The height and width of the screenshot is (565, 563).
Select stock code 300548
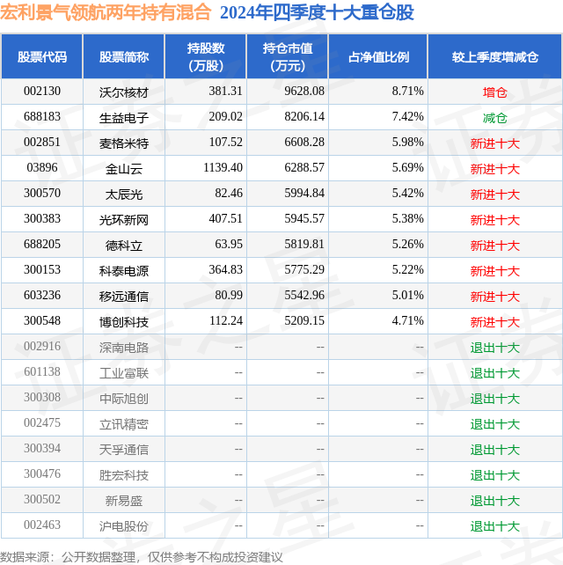click(42, 321)
